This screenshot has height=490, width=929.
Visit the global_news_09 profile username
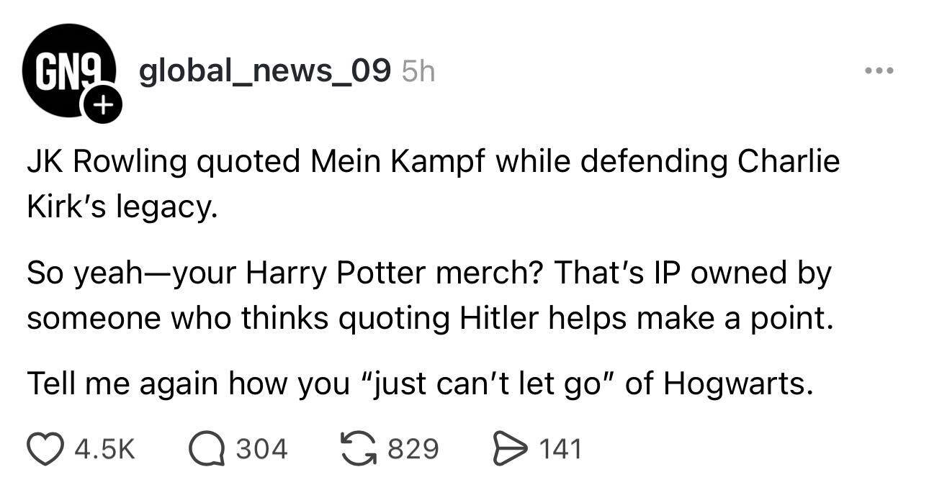tap(265, 71)
